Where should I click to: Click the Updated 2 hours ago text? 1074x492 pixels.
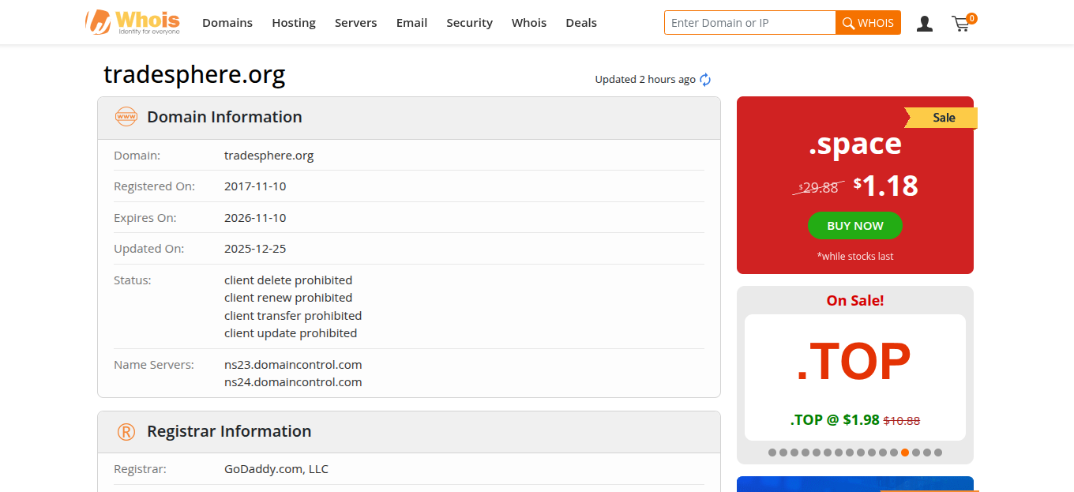point(645,80)
